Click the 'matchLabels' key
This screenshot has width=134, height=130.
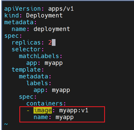click(x=39, y=56)
